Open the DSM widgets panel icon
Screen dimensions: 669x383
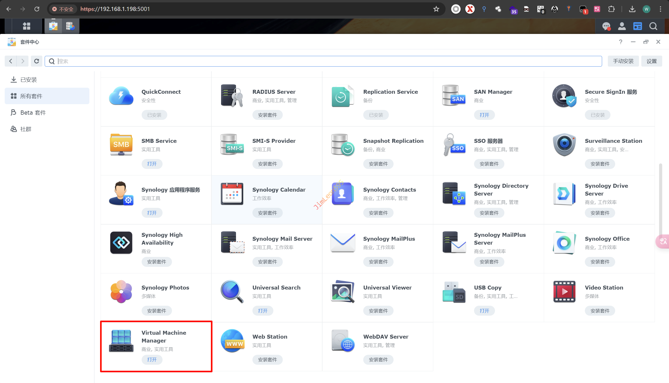pos(637,26)
